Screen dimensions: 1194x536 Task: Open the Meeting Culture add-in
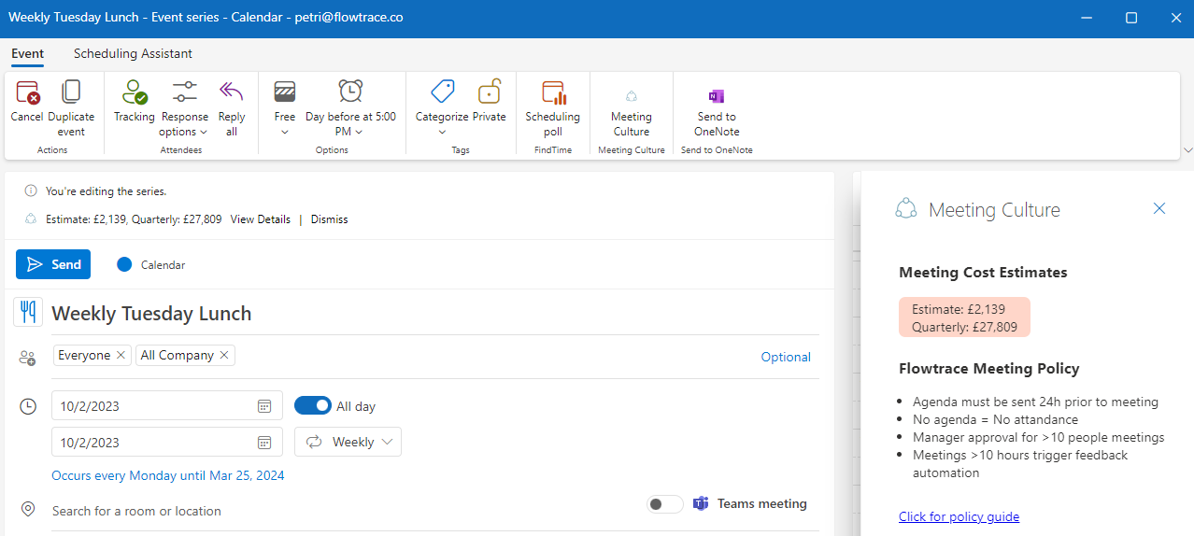pos(631,97)
